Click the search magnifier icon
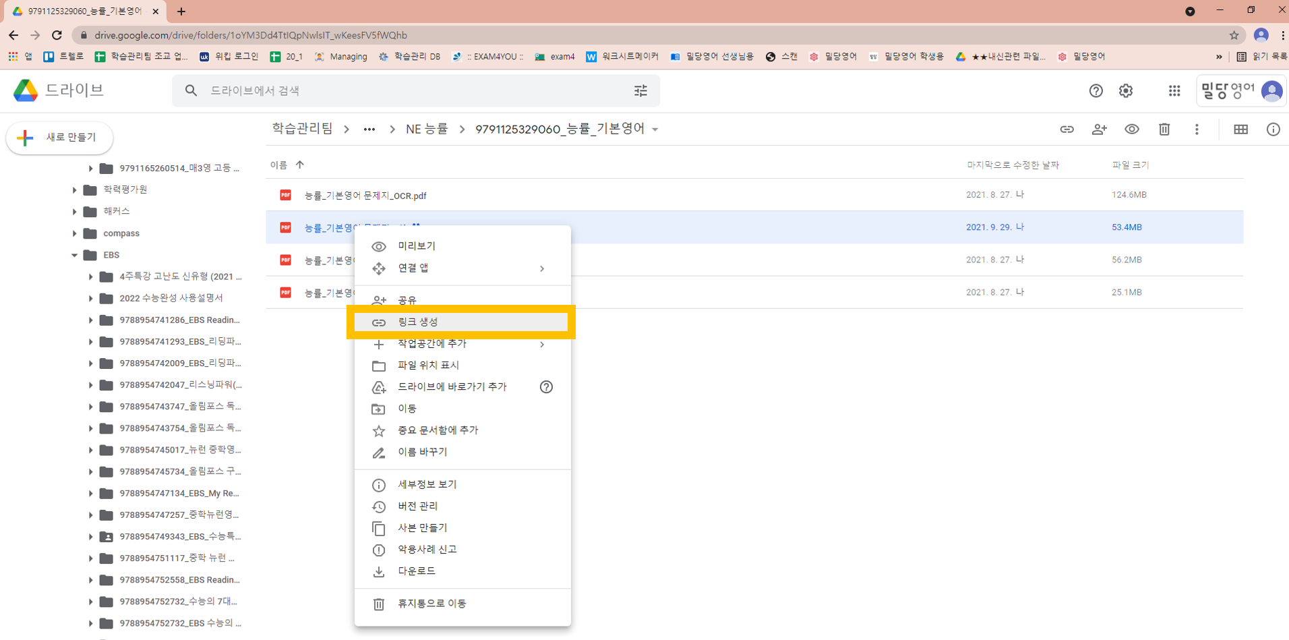1289x640 pixels. [191, 90]
